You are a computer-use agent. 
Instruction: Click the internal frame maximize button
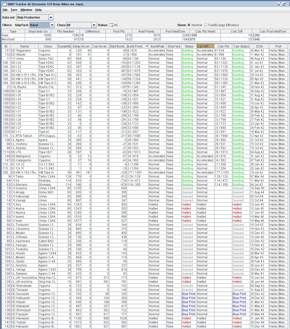[285, 4]
